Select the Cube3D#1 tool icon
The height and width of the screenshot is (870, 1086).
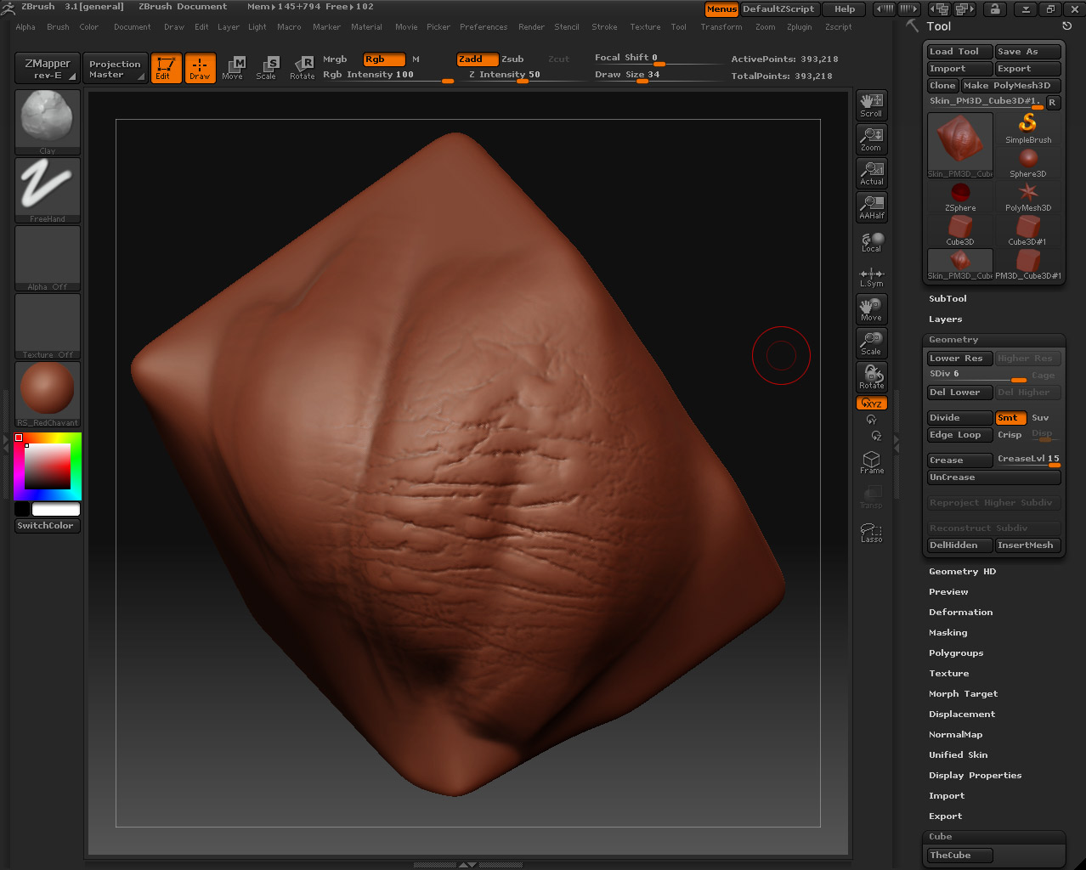click(x=1028, y=230)
